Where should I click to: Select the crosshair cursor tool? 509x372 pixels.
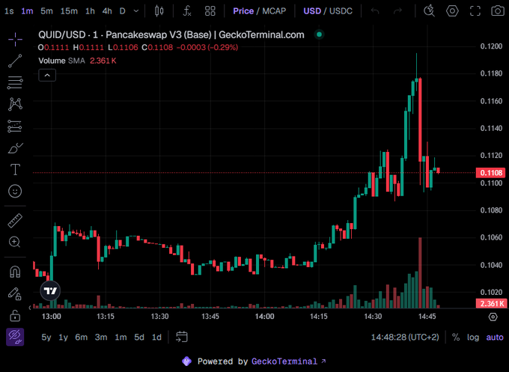15,40
